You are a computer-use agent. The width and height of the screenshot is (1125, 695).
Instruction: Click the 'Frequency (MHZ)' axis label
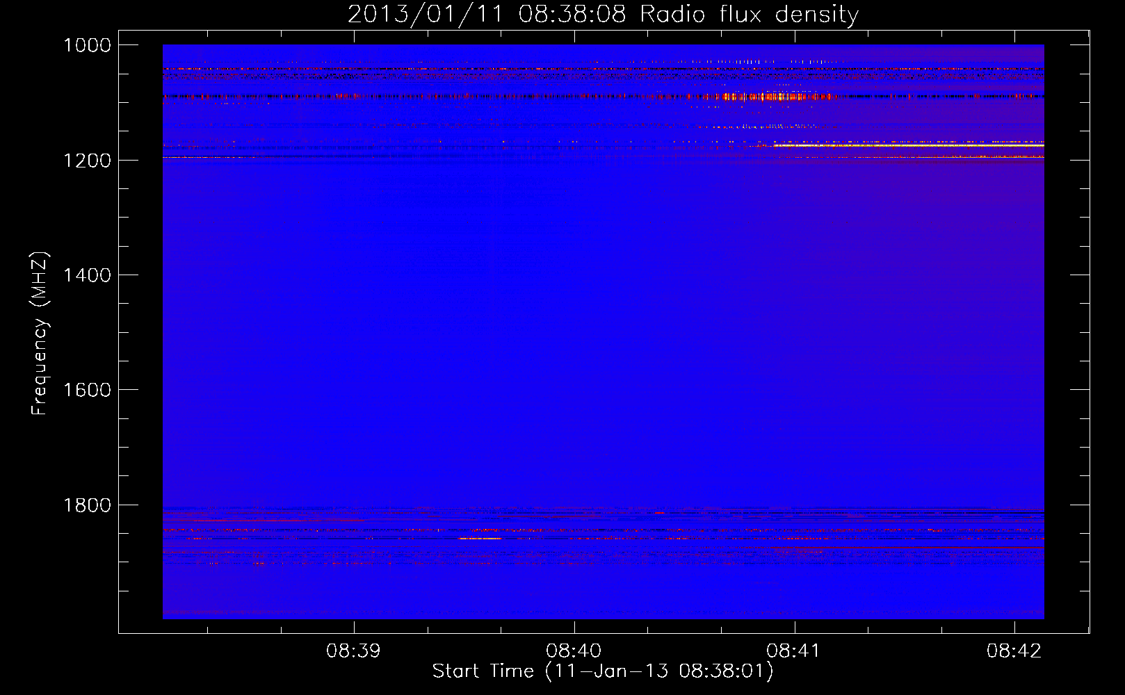[x=40, y=334]
